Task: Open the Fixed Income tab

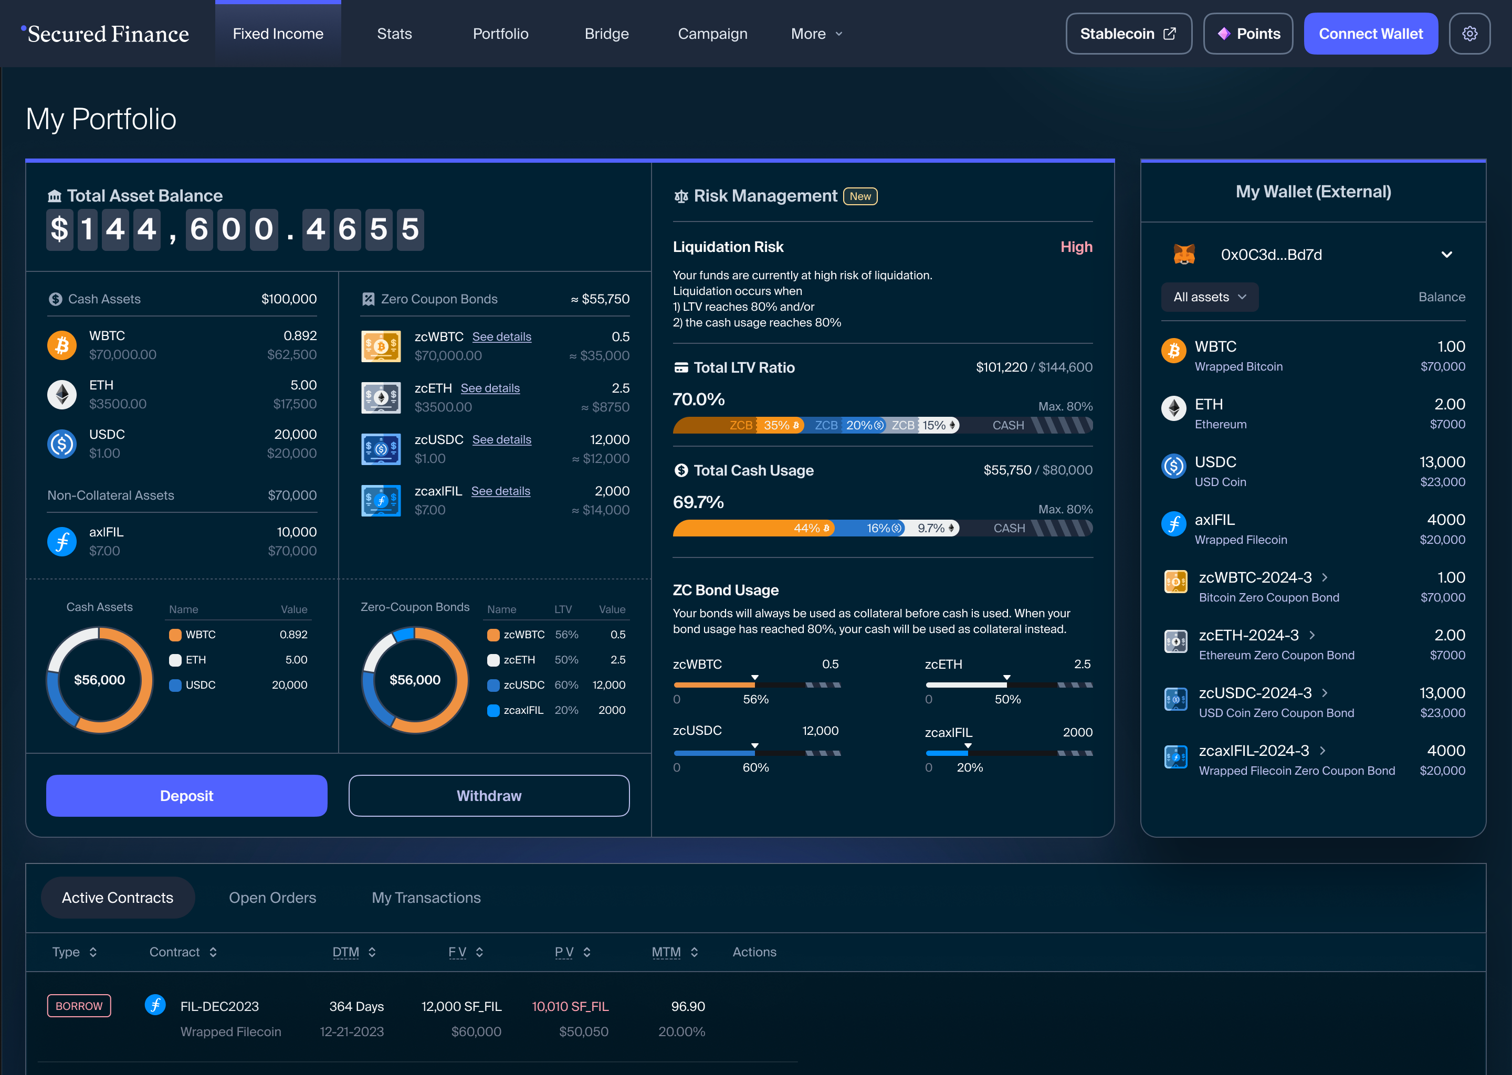Action: tap(278, 34)
